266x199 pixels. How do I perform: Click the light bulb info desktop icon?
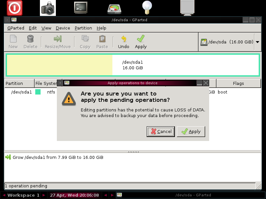pos(147,8)
